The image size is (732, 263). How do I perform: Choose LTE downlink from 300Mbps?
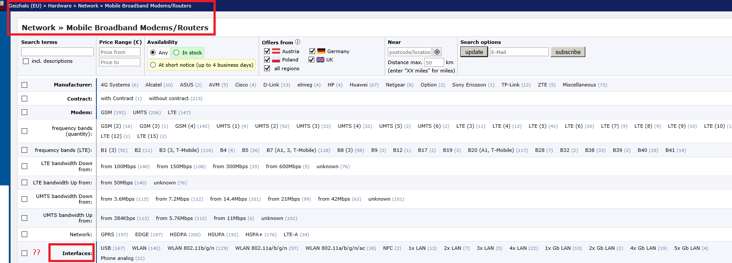pos(230,166)
